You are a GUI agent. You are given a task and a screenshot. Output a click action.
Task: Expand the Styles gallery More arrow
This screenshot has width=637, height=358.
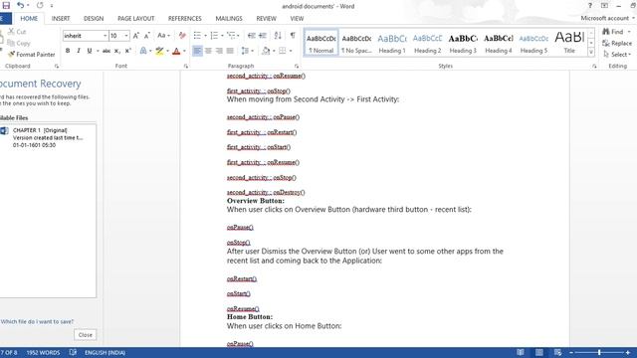point(591,52)
